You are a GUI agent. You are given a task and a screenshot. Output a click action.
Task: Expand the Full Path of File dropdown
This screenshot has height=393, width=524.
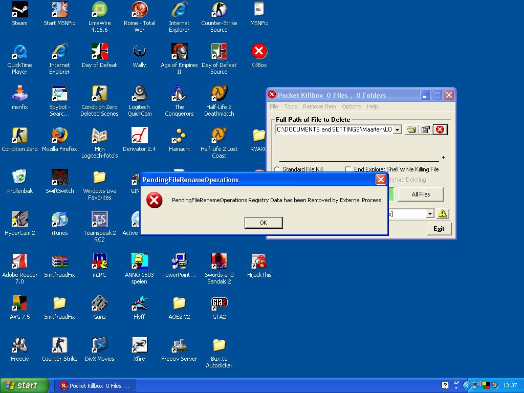(x=397, y=129)
